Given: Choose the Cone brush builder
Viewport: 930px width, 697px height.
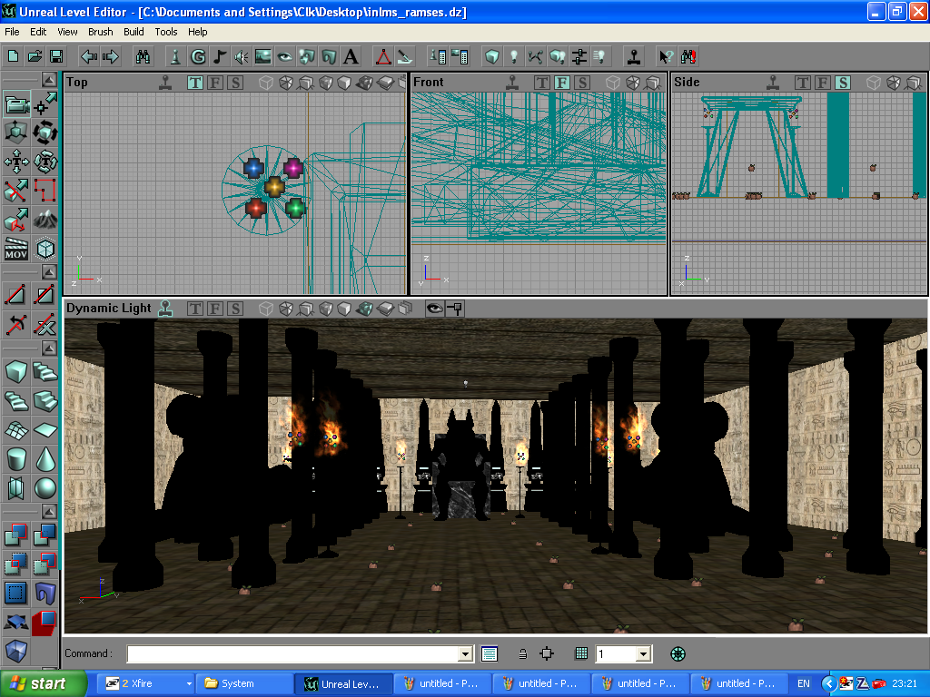Looking at the screenshot, I should coord(45,459).
